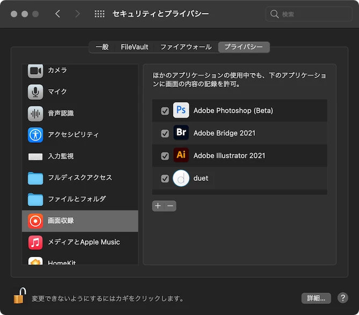Select the Adobe Photoshop (Beta) label
359x315 pixels.
pos(233,111)
